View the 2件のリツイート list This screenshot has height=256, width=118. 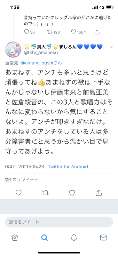coord(22,180)
